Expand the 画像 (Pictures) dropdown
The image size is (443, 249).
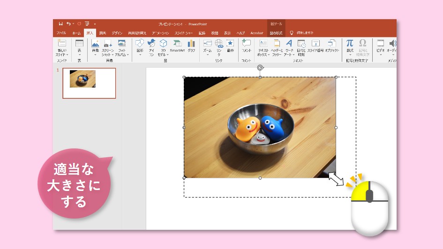coord(95,55)
